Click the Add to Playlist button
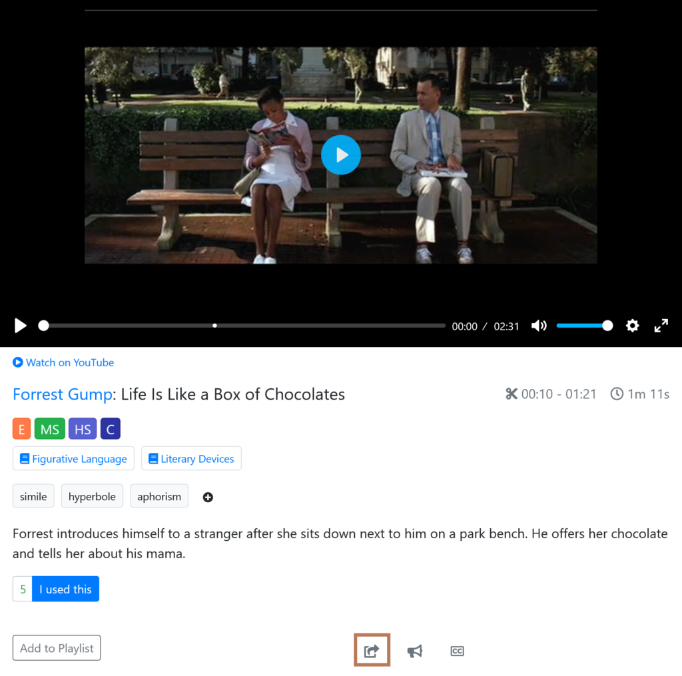 [57, 648]
